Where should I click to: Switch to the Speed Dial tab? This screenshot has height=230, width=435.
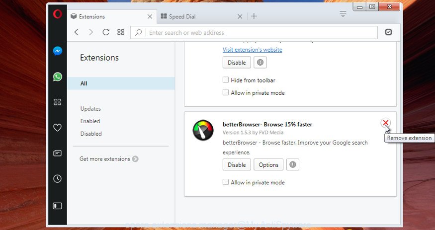(202, 16)
